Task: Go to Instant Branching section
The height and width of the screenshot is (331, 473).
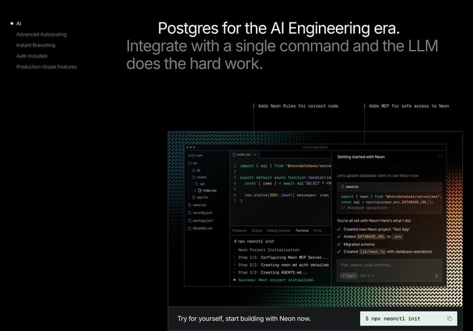Action: click(x=36, y=45)
